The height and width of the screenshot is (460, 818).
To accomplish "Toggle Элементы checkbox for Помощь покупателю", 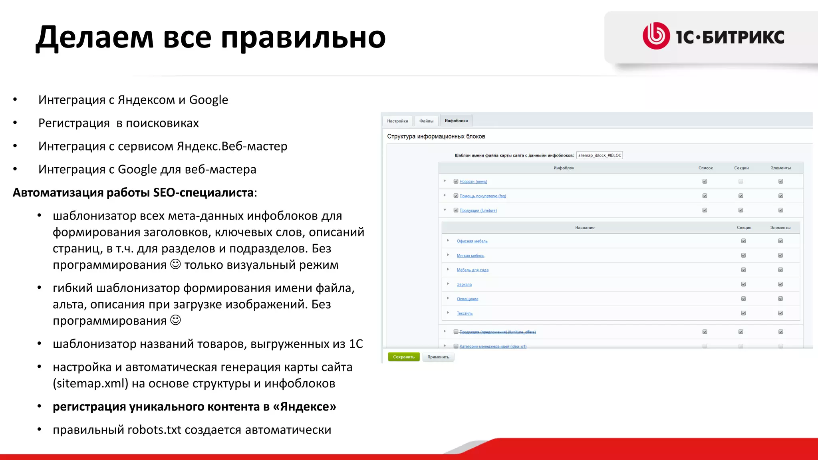I will (781, 196).
